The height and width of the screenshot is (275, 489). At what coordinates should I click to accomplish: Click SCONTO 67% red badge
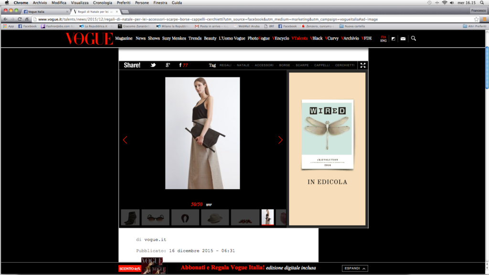[x=130, y=268]
